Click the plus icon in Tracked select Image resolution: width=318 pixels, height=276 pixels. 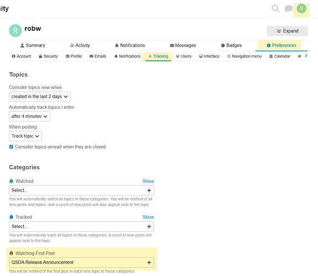coord(149,226)
